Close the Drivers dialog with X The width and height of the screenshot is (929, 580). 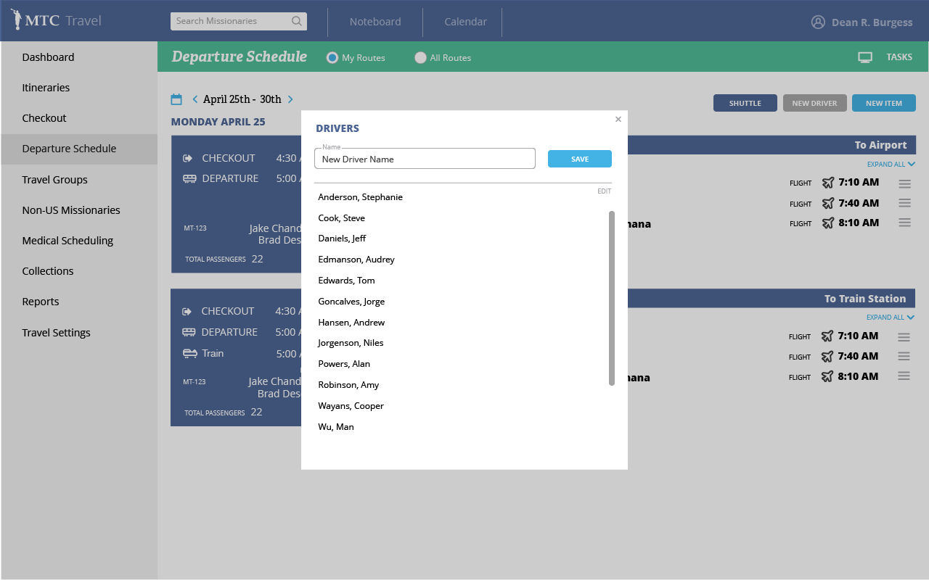618,120
